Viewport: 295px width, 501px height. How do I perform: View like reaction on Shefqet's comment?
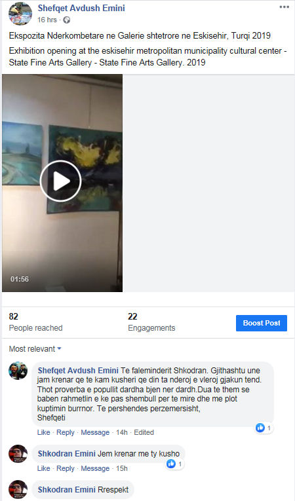click(264, 428)
